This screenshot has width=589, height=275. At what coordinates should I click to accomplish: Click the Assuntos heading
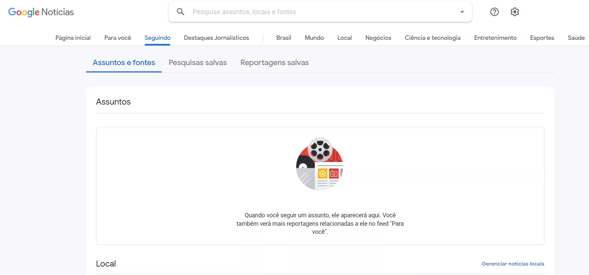[113, 102]
